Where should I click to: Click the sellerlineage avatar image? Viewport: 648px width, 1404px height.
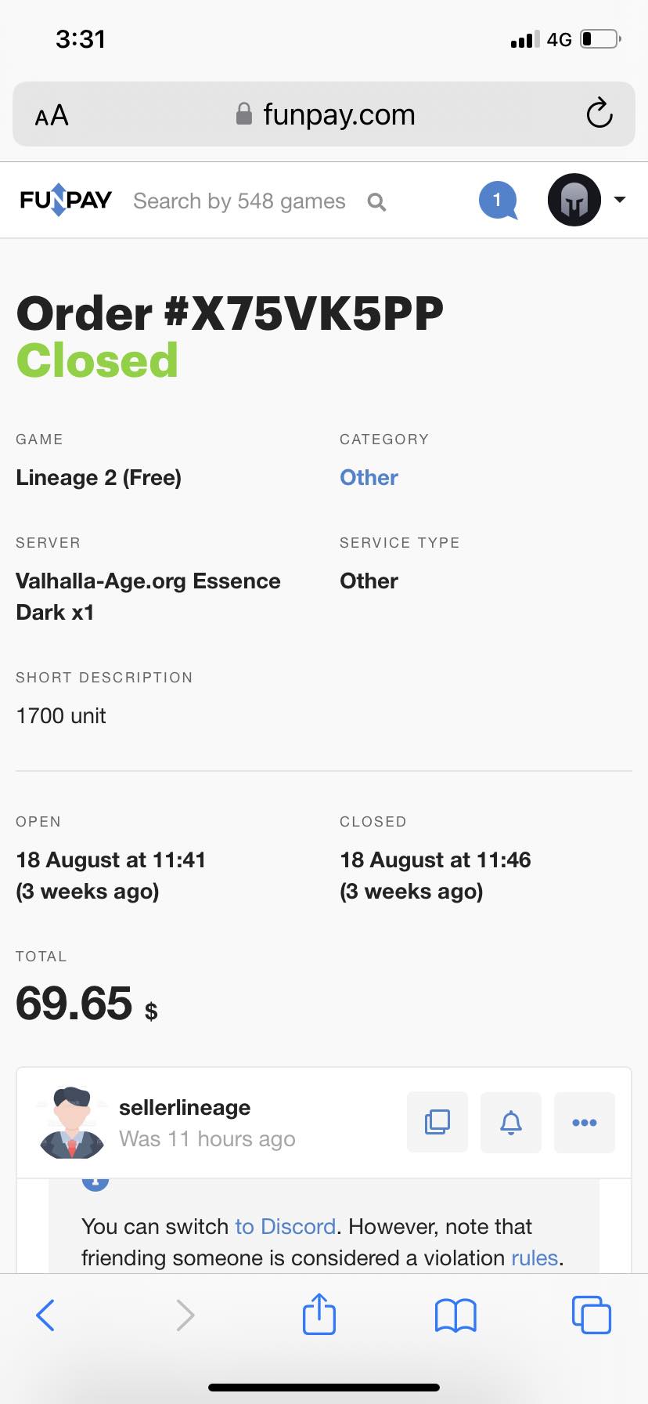[72, 1122]
